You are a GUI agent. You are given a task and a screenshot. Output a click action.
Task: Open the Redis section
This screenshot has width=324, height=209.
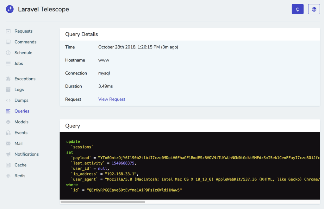coord(19,176)
